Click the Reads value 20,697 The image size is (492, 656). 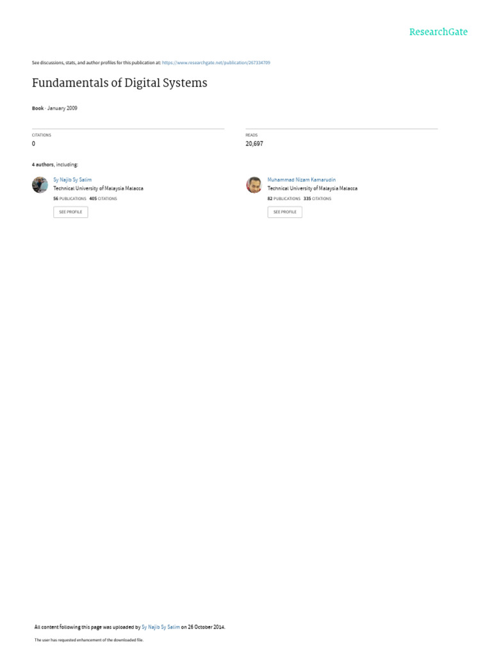coord(254,143)
